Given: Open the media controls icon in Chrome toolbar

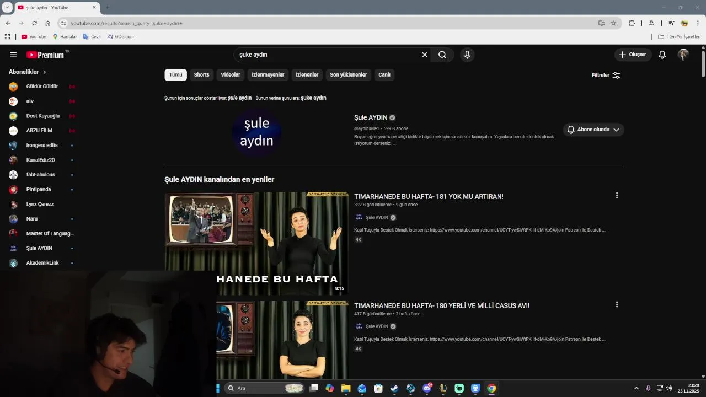Looking at the screenshot, I should (x=671, y=23).
